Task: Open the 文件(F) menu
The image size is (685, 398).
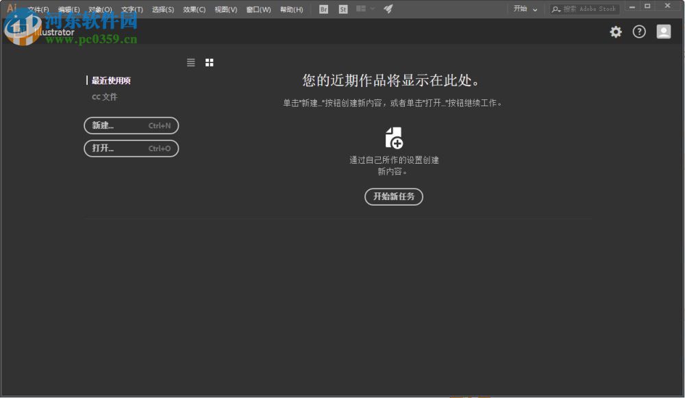Action: coord(38,9)
